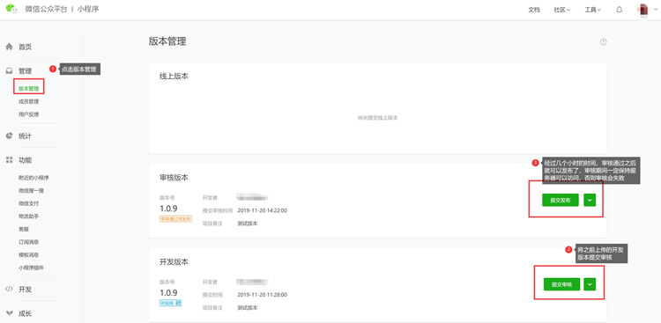661x323 pixels.
Task: Click the code icon beside 开发
Action: [x=9, y=290]
